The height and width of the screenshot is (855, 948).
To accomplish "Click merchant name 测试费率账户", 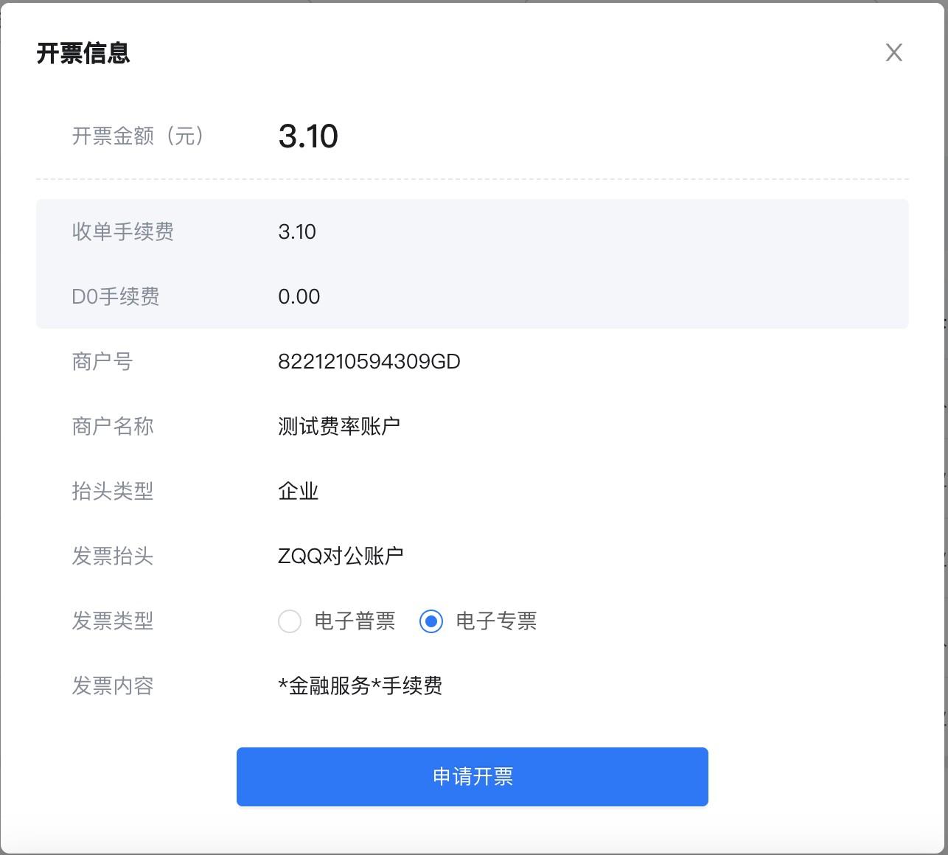I will point(339,426).
